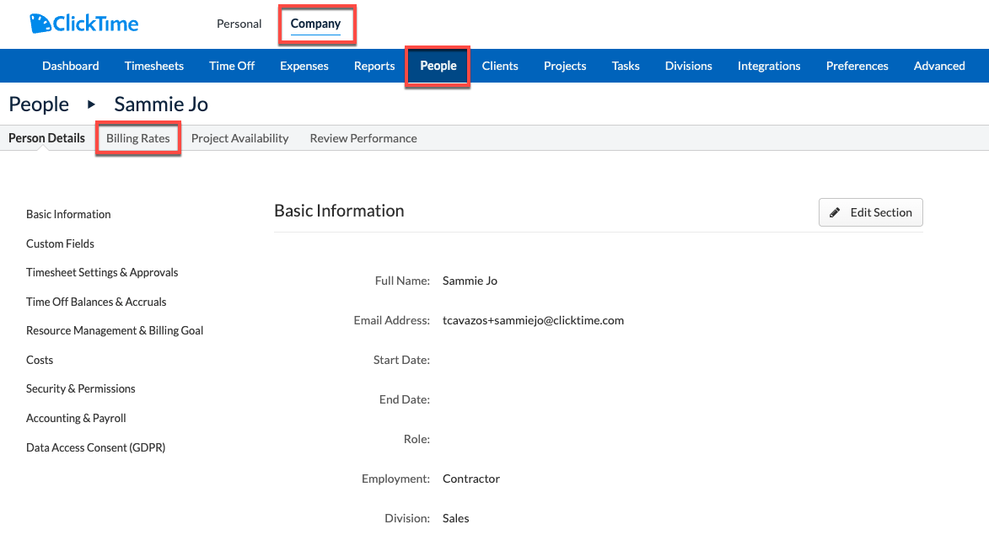Select the People navigation item
The width and height of the screenshot is (989, 535).
(x=438, y=66)
